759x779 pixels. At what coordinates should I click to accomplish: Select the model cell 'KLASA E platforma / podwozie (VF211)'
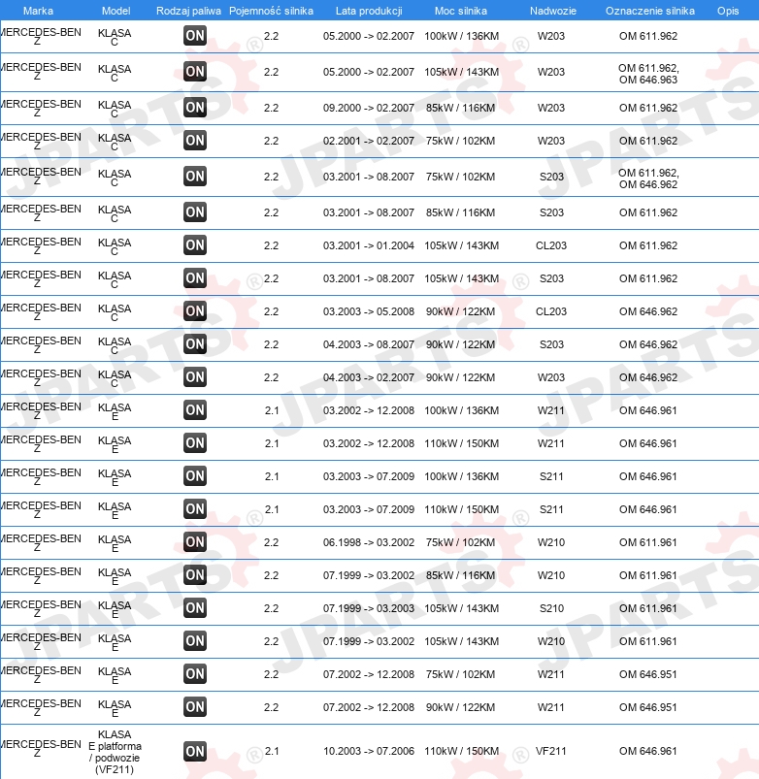[115, 752]
